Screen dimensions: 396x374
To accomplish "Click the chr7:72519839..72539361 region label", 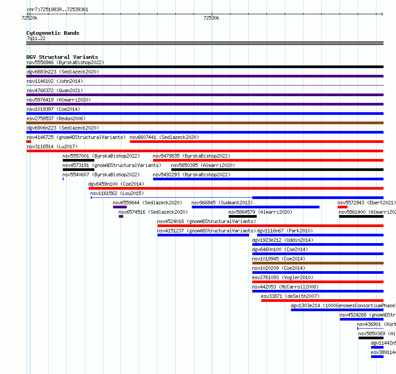I will (57, 10).
